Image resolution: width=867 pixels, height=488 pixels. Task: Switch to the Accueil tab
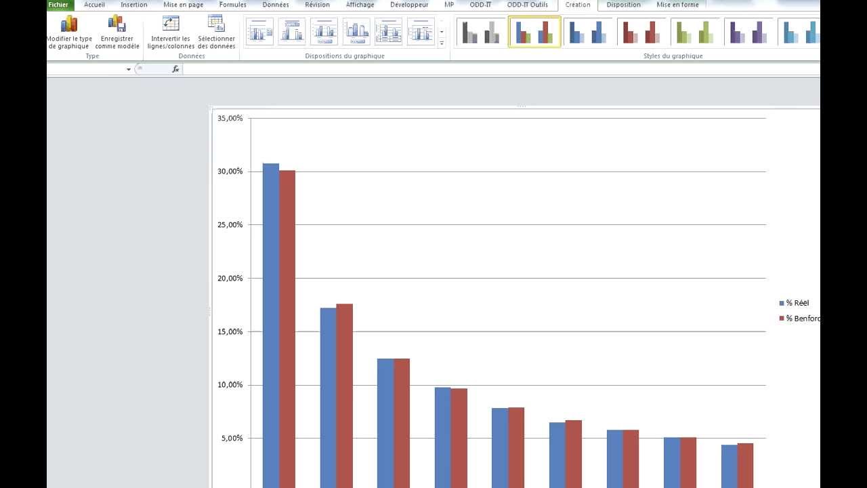[x=94, y=5]
